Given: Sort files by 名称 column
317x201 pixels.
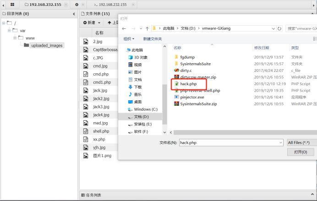Looking at the screenshot, I should point(177,48).
